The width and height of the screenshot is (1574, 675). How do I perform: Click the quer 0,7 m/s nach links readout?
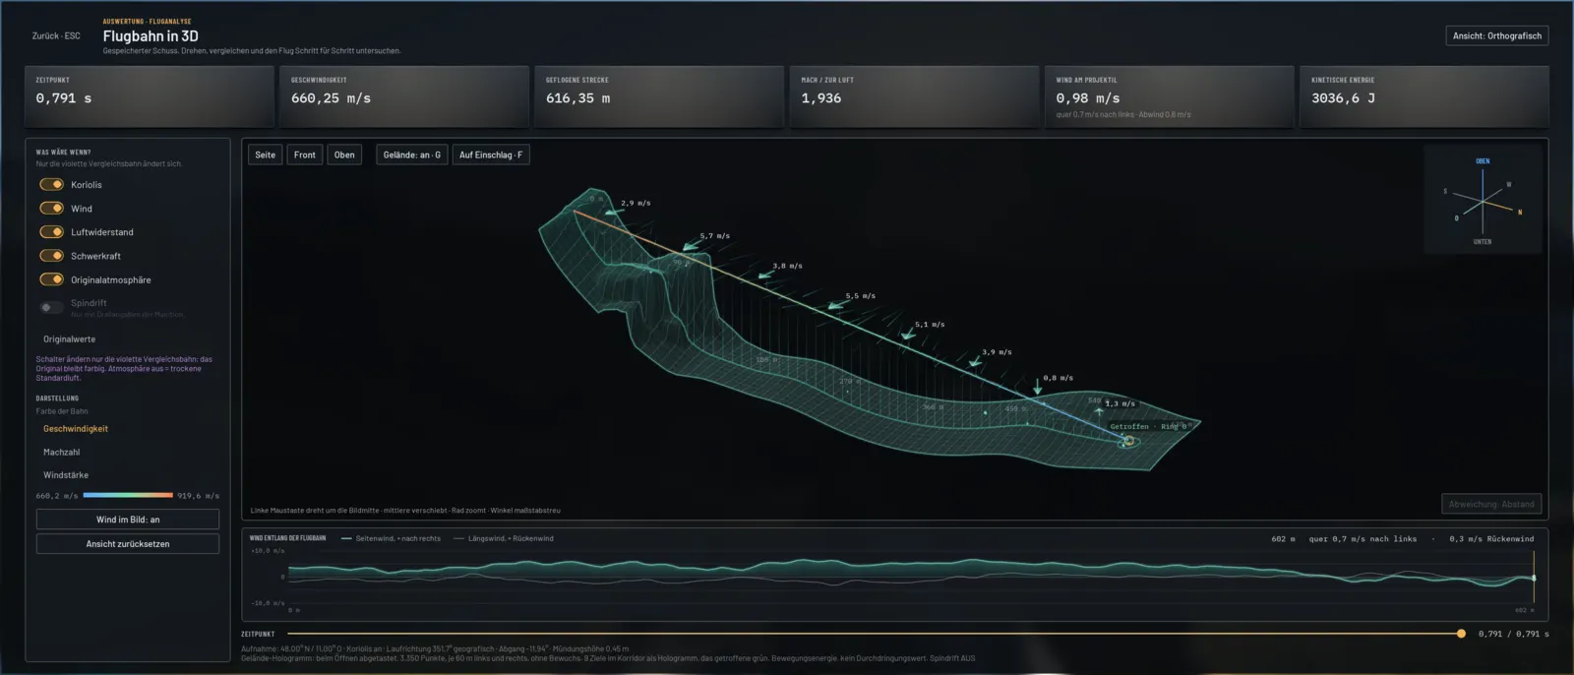[1362, 539]
